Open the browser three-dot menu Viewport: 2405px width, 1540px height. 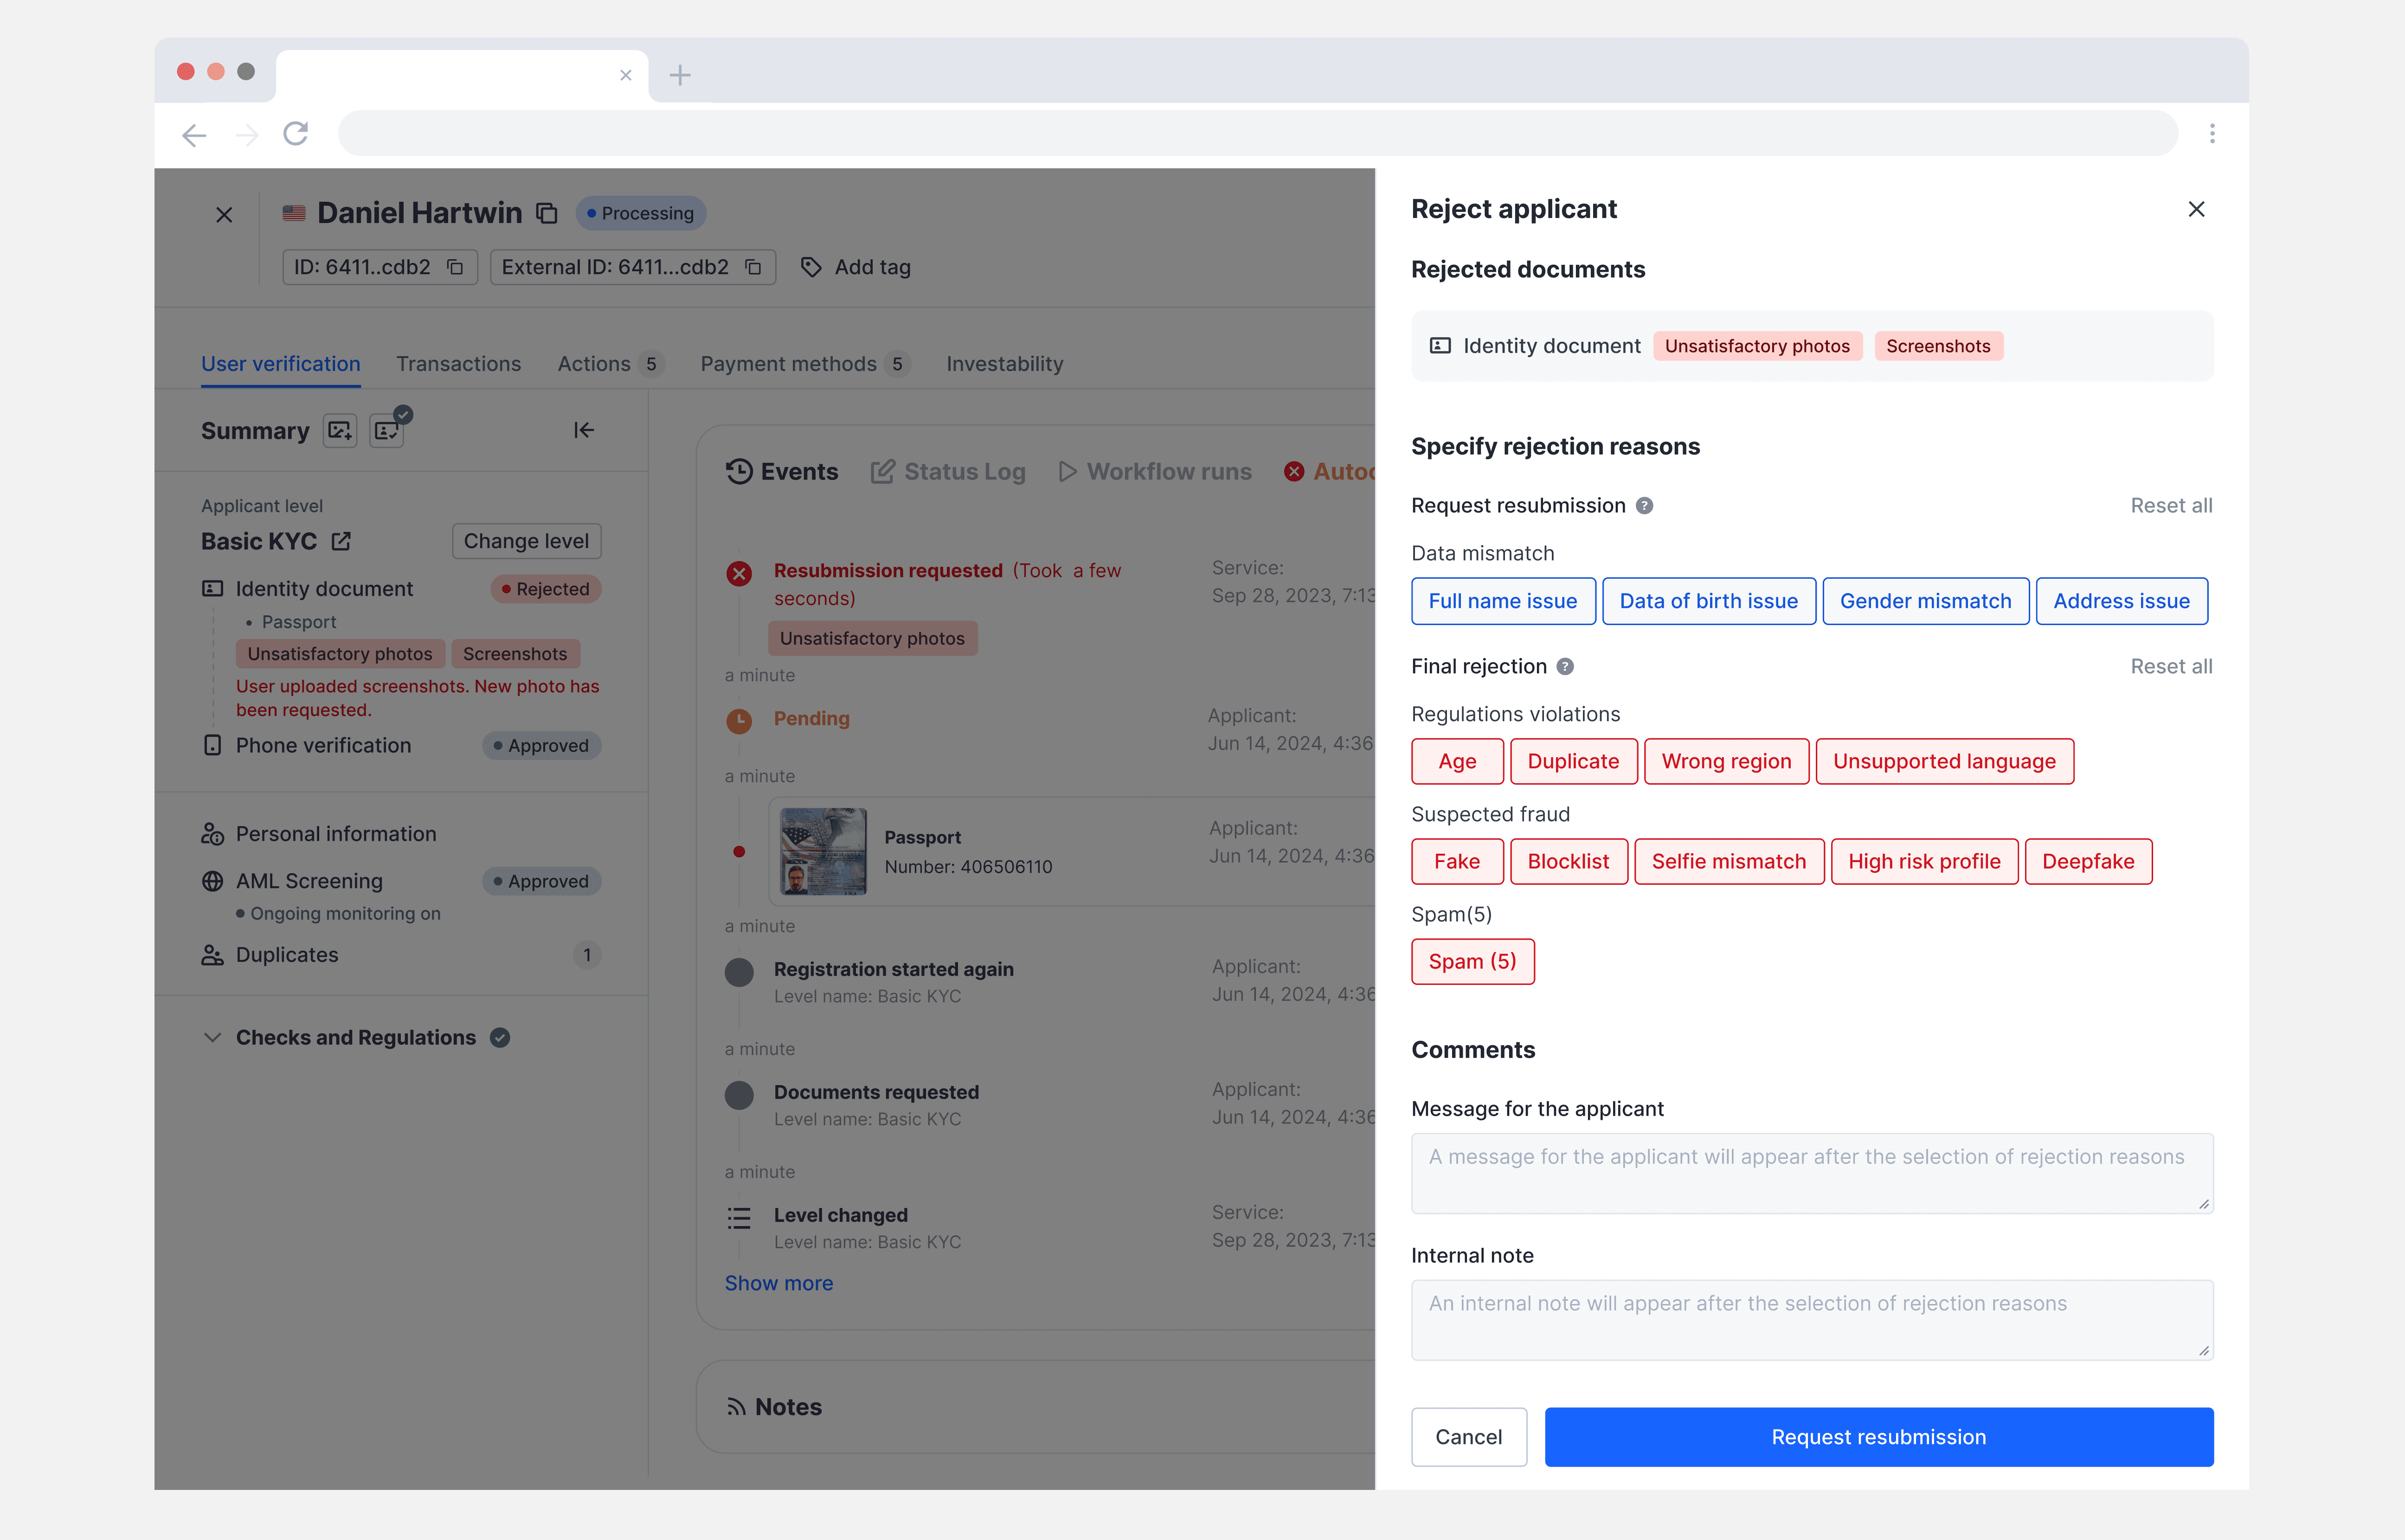2212,133
